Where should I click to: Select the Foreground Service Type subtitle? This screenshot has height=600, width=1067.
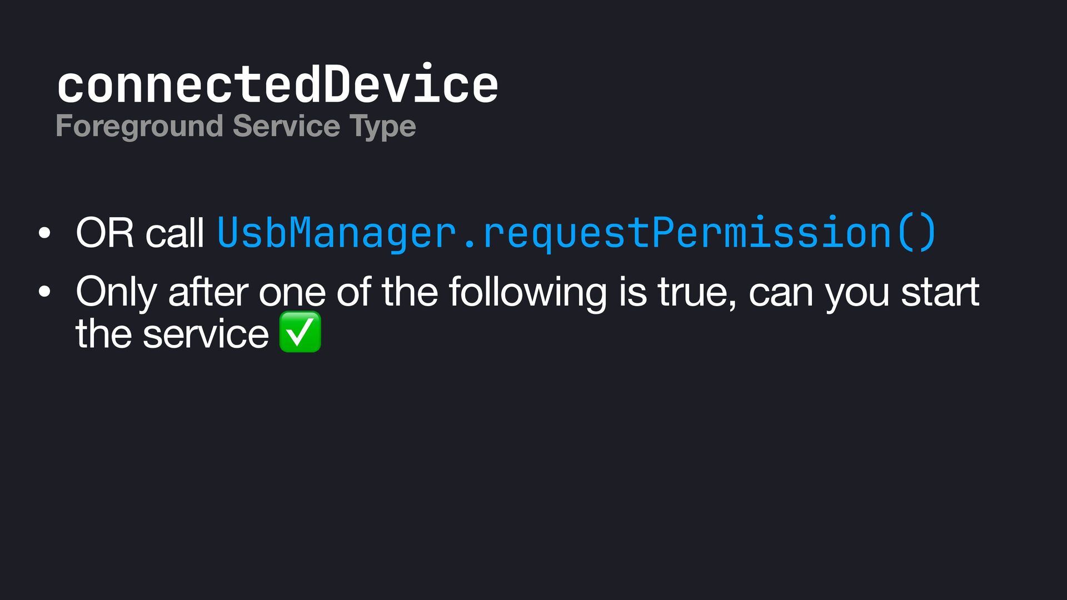(236, 126)
